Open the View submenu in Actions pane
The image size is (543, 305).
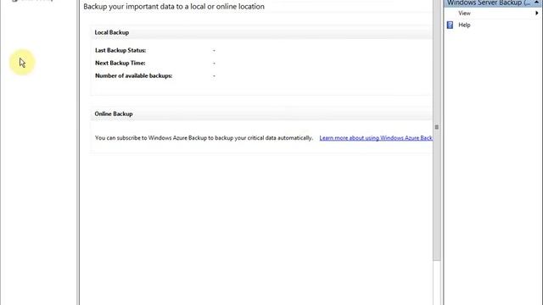click(x=464, y=14)
